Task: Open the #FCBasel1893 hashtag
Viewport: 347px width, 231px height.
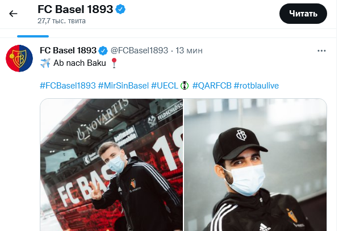Action: click(68, 86)
